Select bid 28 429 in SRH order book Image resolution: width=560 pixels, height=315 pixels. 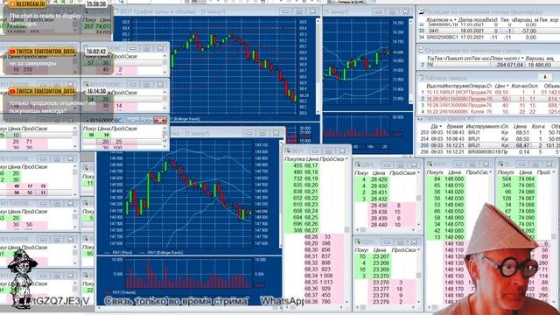click(379, 179)
